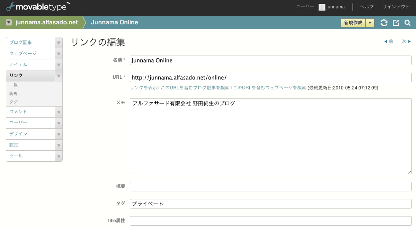Click このURLを含むブログ記事を検索 link

pyautogui.click(x=195, y=88)
